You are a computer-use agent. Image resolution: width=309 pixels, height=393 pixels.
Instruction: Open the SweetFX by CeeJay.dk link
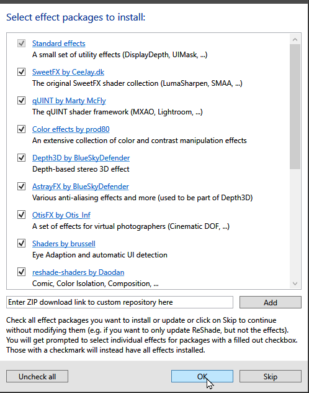click(x=68, y=72)
